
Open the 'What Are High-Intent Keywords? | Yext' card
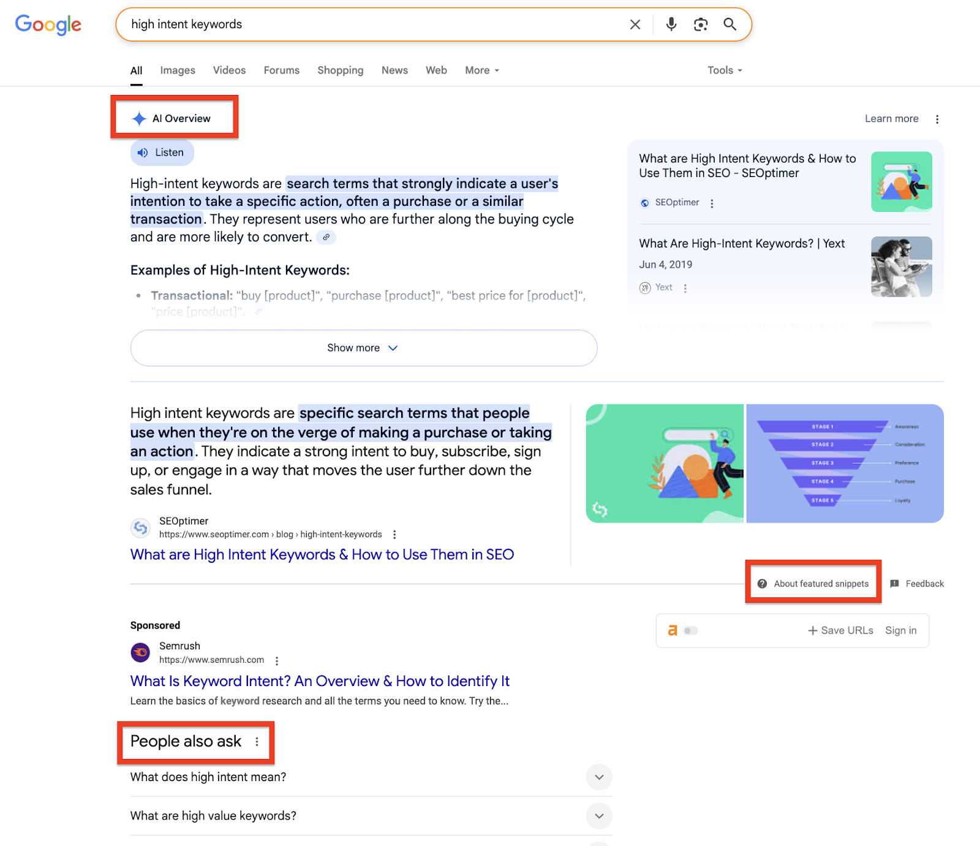pyautogui.click(x=742, y=244)
